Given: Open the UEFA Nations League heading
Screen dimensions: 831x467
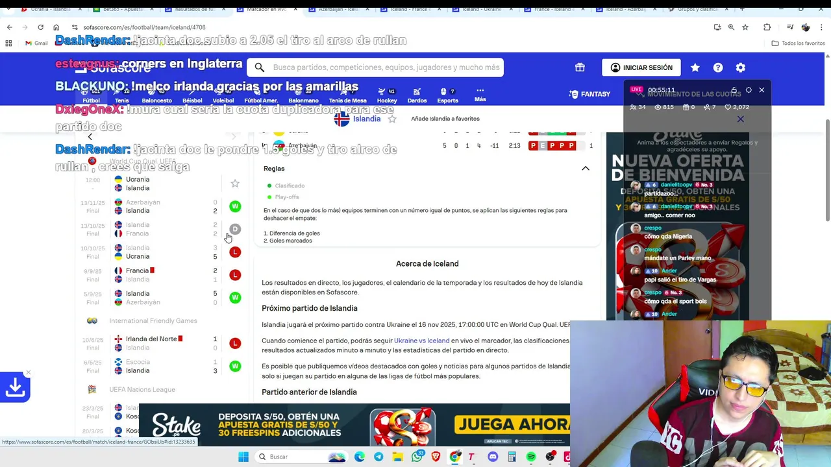Looking at the screenshot, I should click(x=142, y=389).
